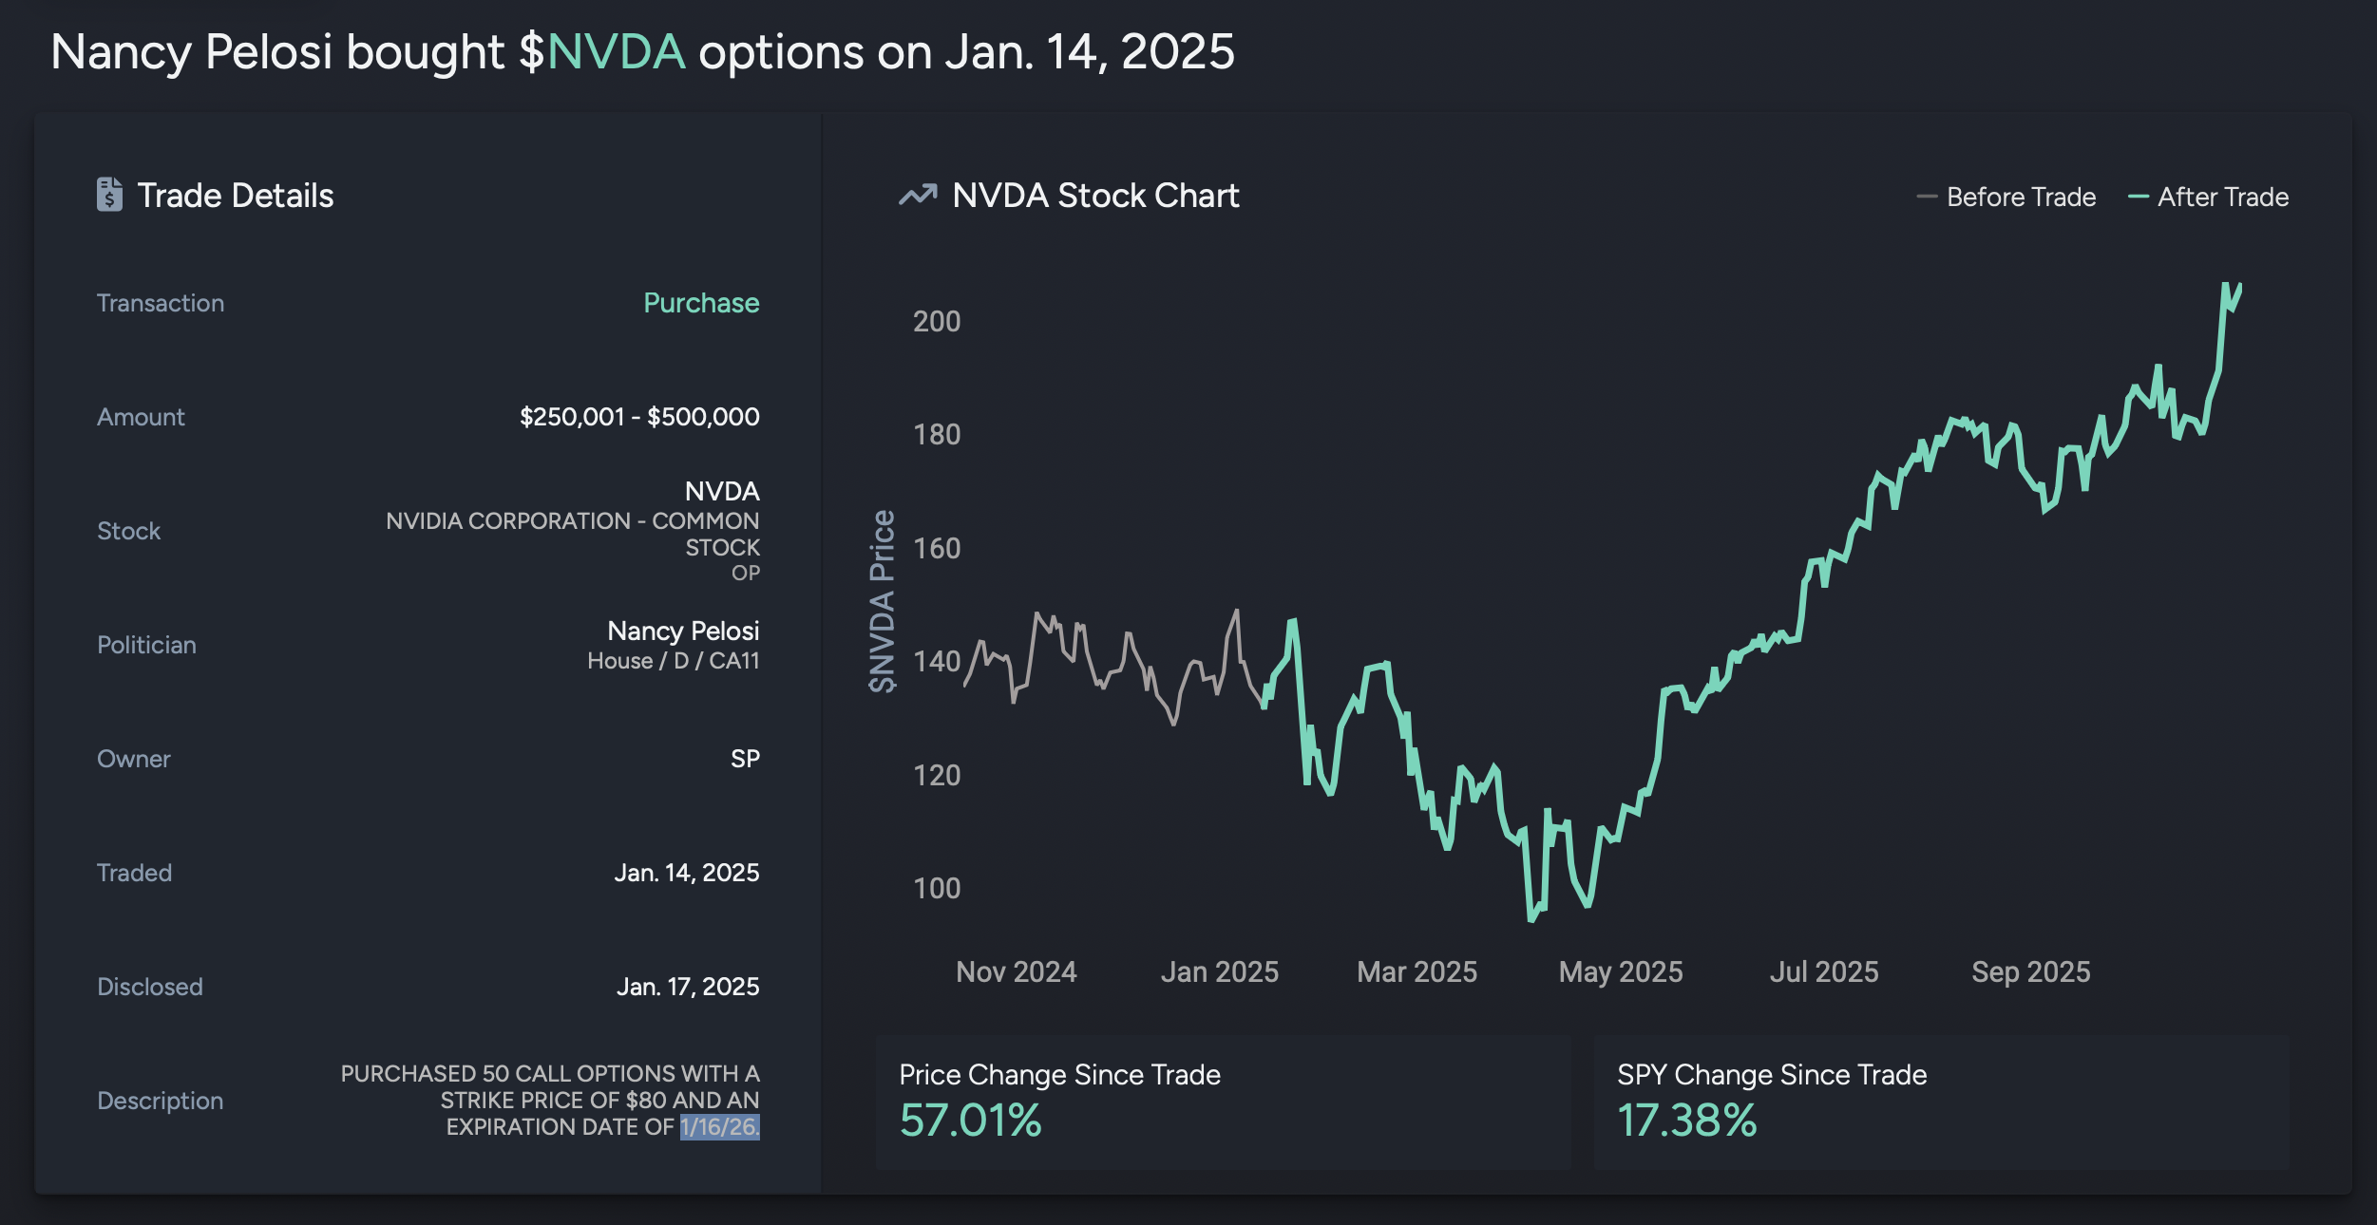Click the Sep 2025 x-axis label
Screen dimensions: 2377x1225
[x=2030, y=971]
